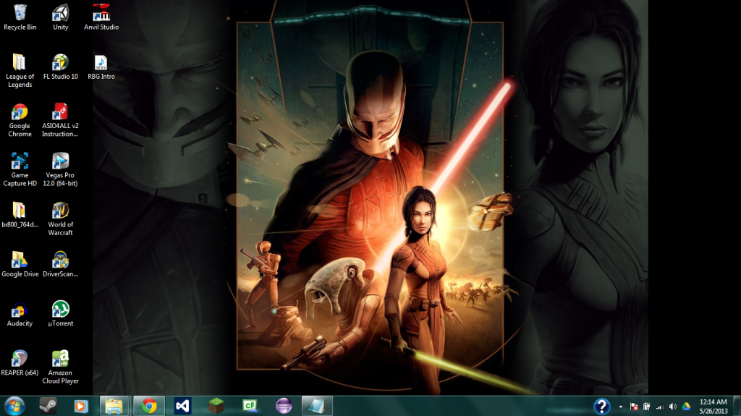
Task: Select the Google Drive desktop folder
Action: 20,264
